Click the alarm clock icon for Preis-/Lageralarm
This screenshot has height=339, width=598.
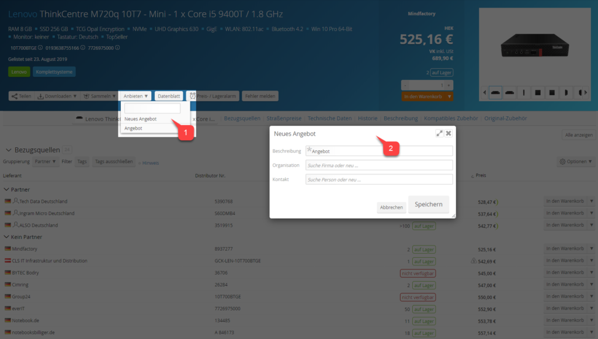click(x=193, y=96)
